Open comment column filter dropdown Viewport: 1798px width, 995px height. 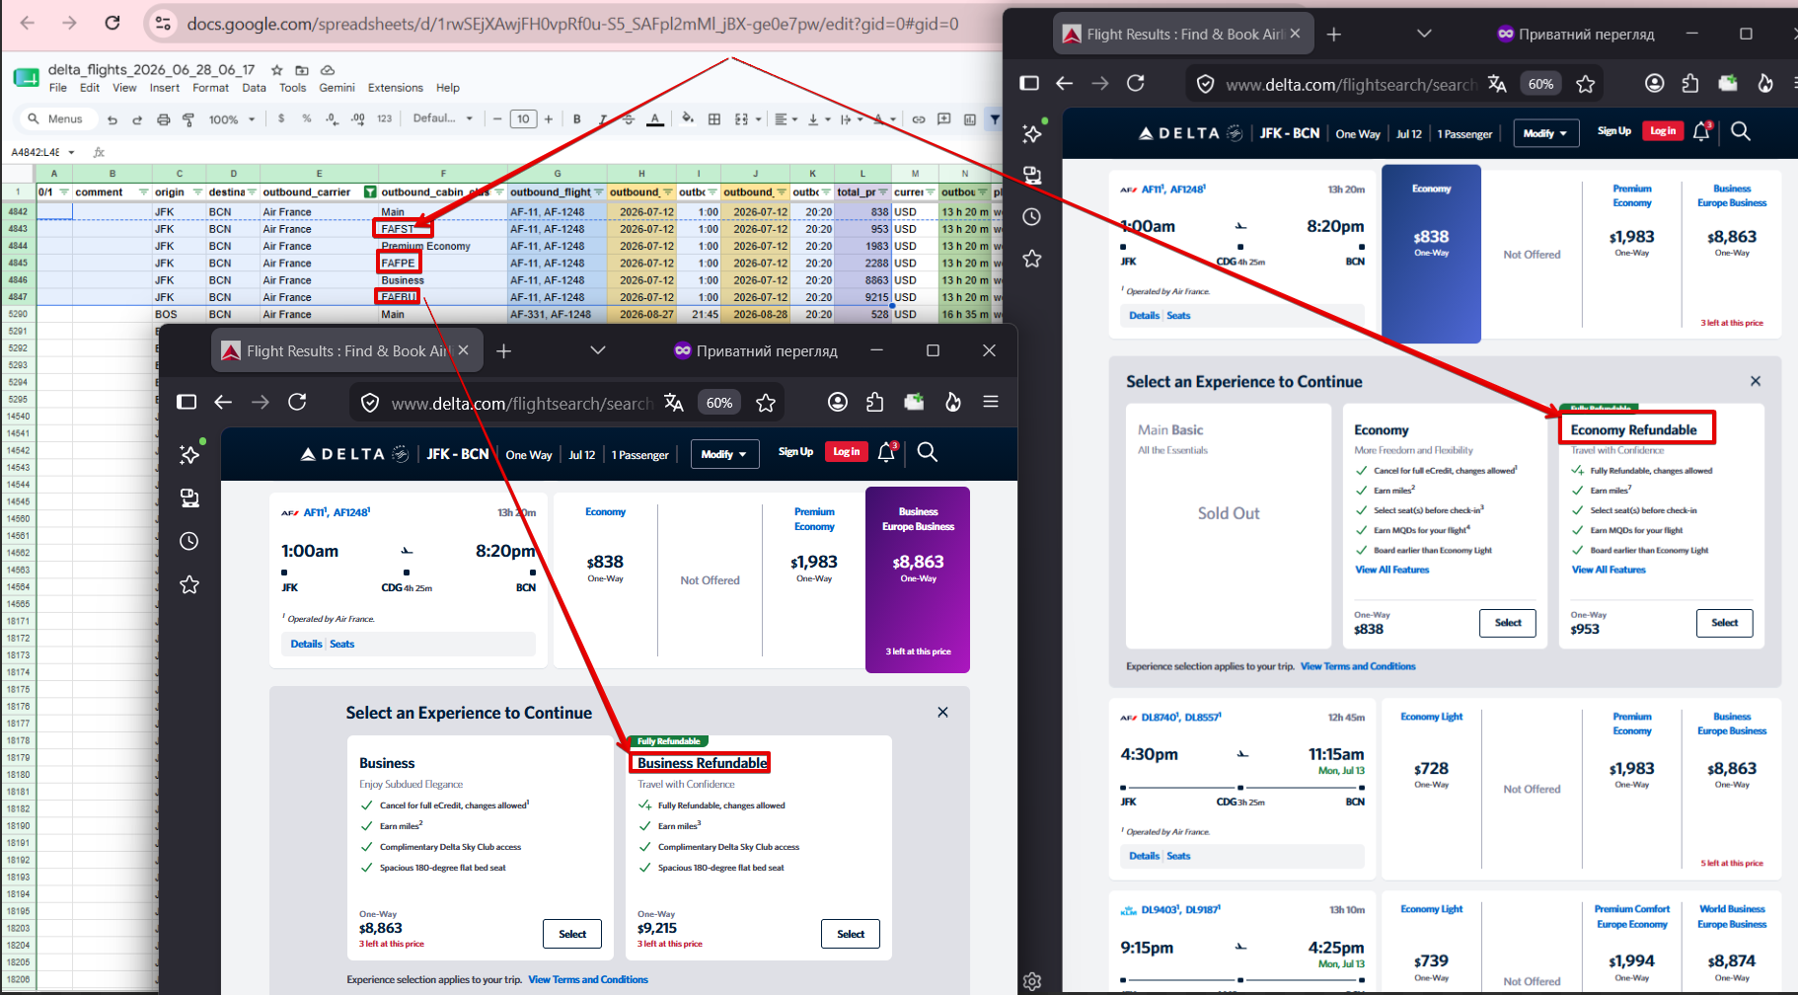143,191
